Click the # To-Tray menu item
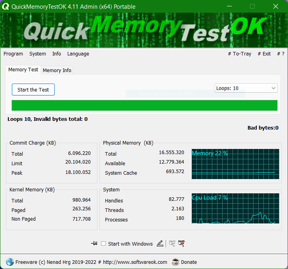The image size is (288, 269). point(240,54)
